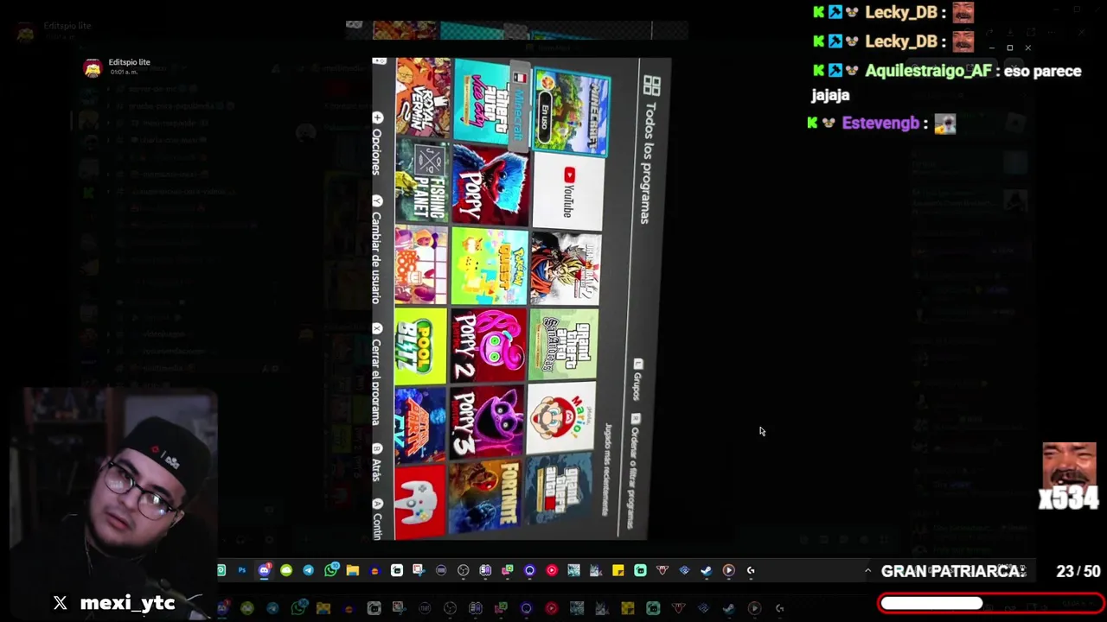1107x622 pixels.
Task: Select the Poppy 2 game tile
Action: [x=488, y=346]
